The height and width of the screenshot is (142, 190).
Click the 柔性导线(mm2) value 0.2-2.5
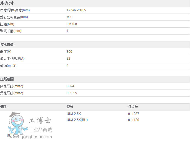[x=72, y=93]
